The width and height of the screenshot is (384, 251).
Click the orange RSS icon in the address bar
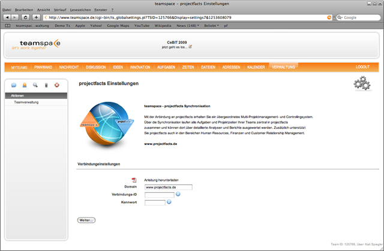tap(329, 17)
